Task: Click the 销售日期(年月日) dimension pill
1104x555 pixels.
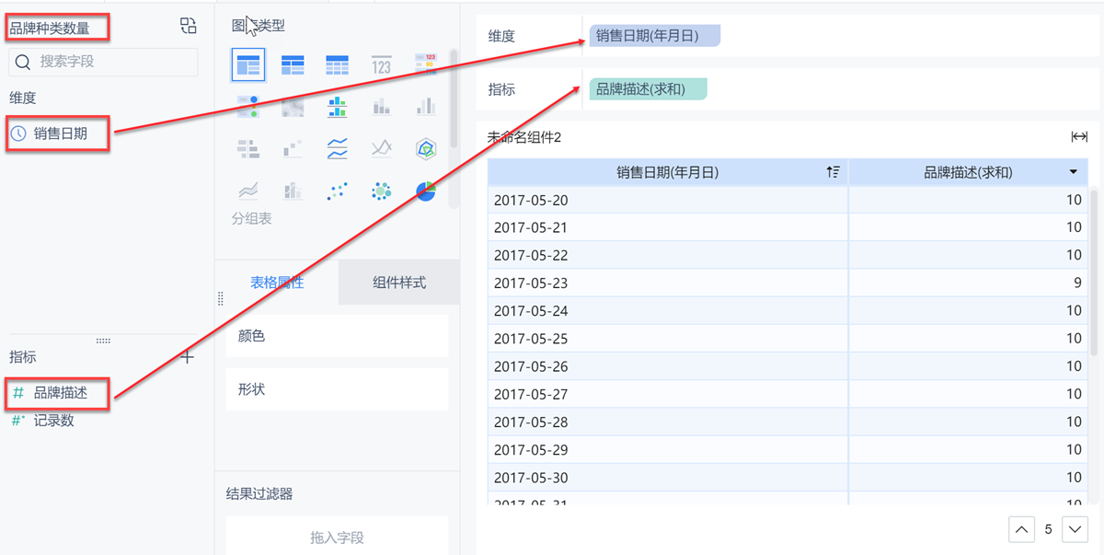Action: point(654,36)
